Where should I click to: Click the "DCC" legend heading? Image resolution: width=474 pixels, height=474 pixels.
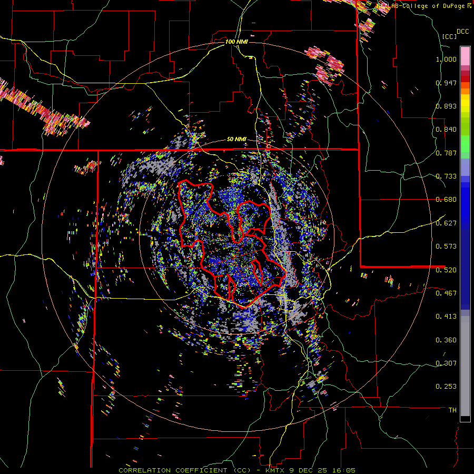463,32
